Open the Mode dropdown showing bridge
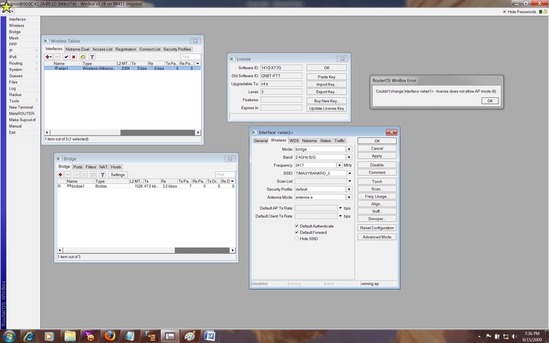This screenshot has width=549, height=343. tap(349, 149)
